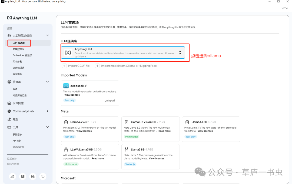Open Embedder 首选项 settings

tap(22, 55)
